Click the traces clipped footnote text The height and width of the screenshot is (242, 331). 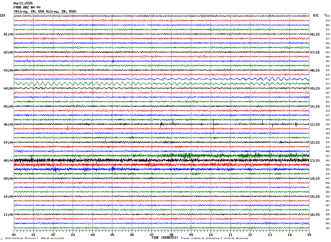(x=214, y=238)
